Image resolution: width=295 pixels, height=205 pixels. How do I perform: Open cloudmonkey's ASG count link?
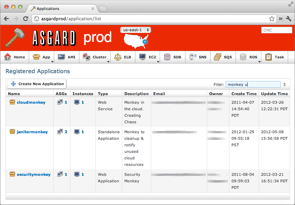tap(66, 102)
